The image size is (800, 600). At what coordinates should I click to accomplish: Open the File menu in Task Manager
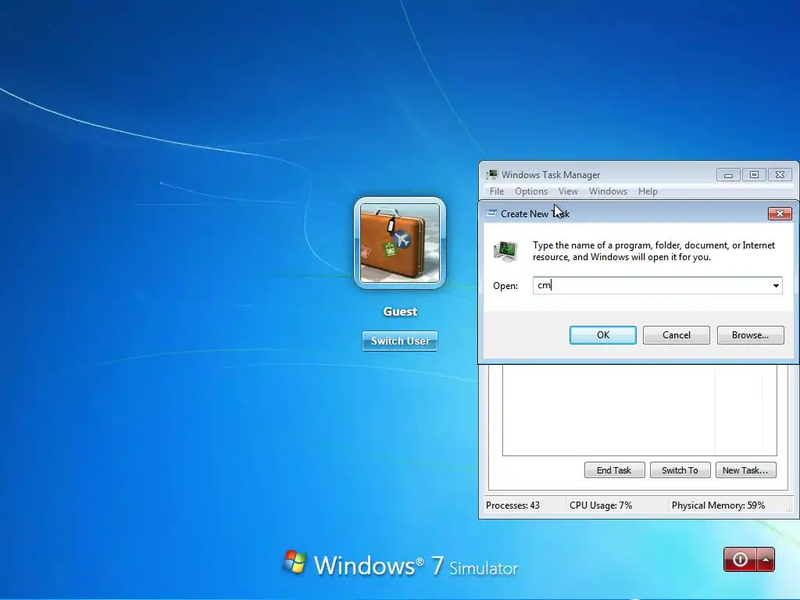tap(496, 191)
